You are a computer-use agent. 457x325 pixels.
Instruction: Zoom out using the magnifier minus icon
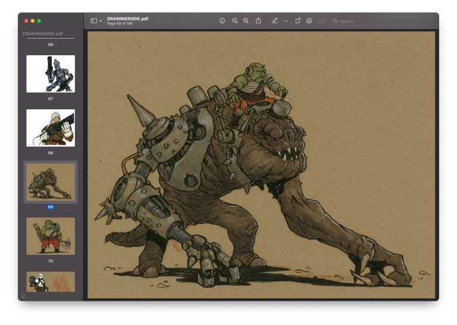[234, 21]
